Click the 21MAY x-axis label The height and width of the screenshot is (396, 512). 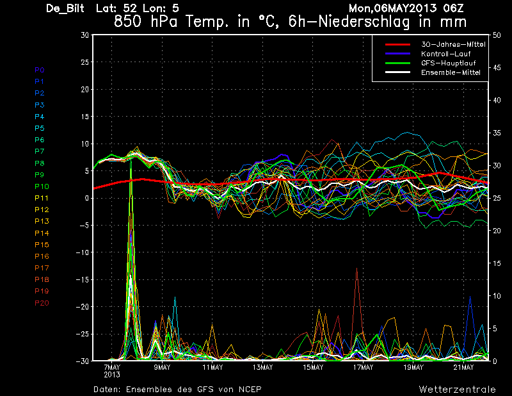pyautogui.click(x=463, y=367)
